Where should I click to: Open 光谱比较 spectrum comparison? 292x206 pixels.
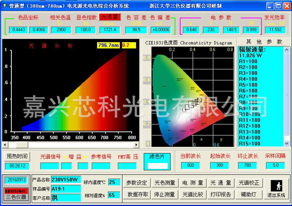point(193,194)
